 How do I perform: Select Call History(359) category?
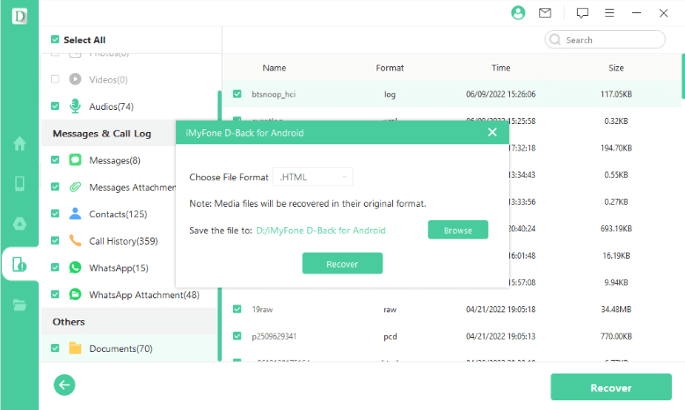(123, 240)
